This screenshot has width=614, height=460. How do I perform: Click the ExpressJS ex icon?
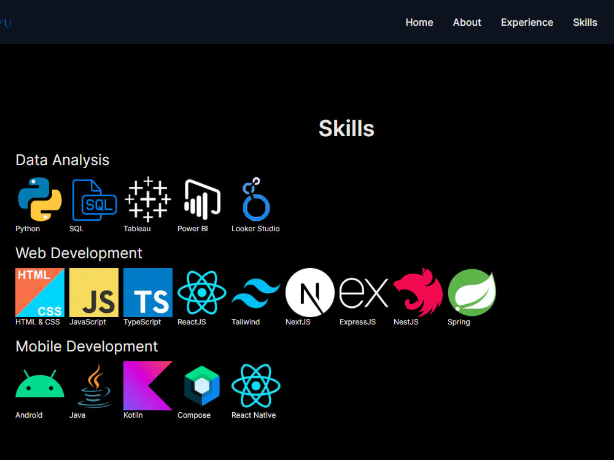click(x=364, y=293)
